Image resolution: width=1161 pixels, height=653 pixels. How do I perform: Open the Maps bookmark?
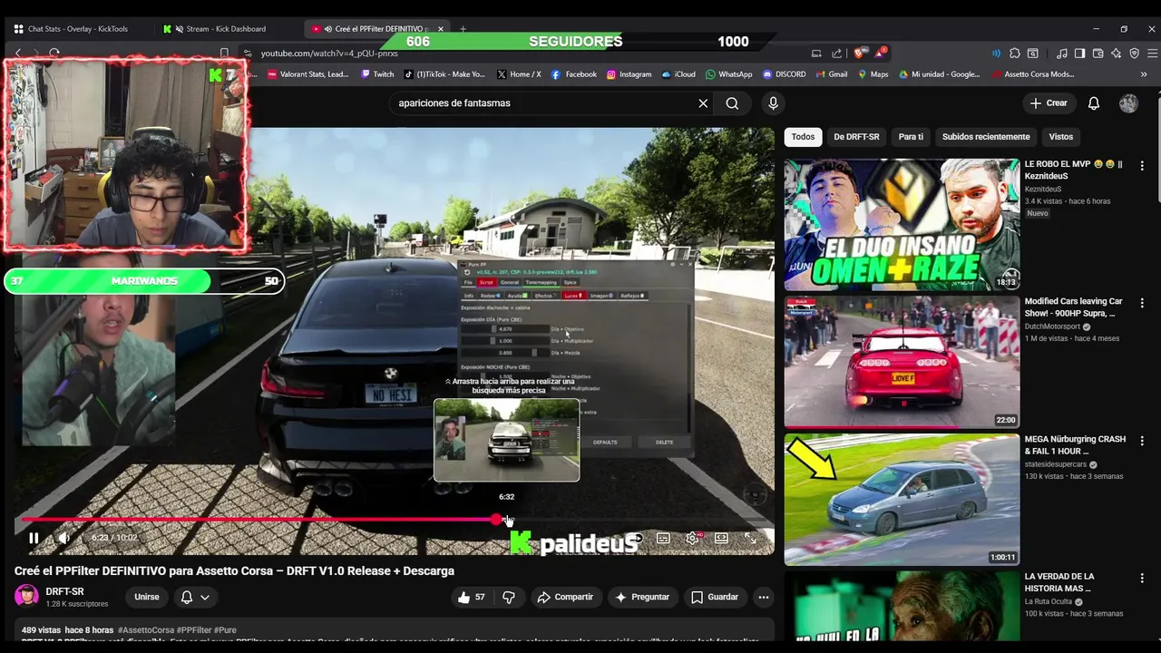pos(873,74)
